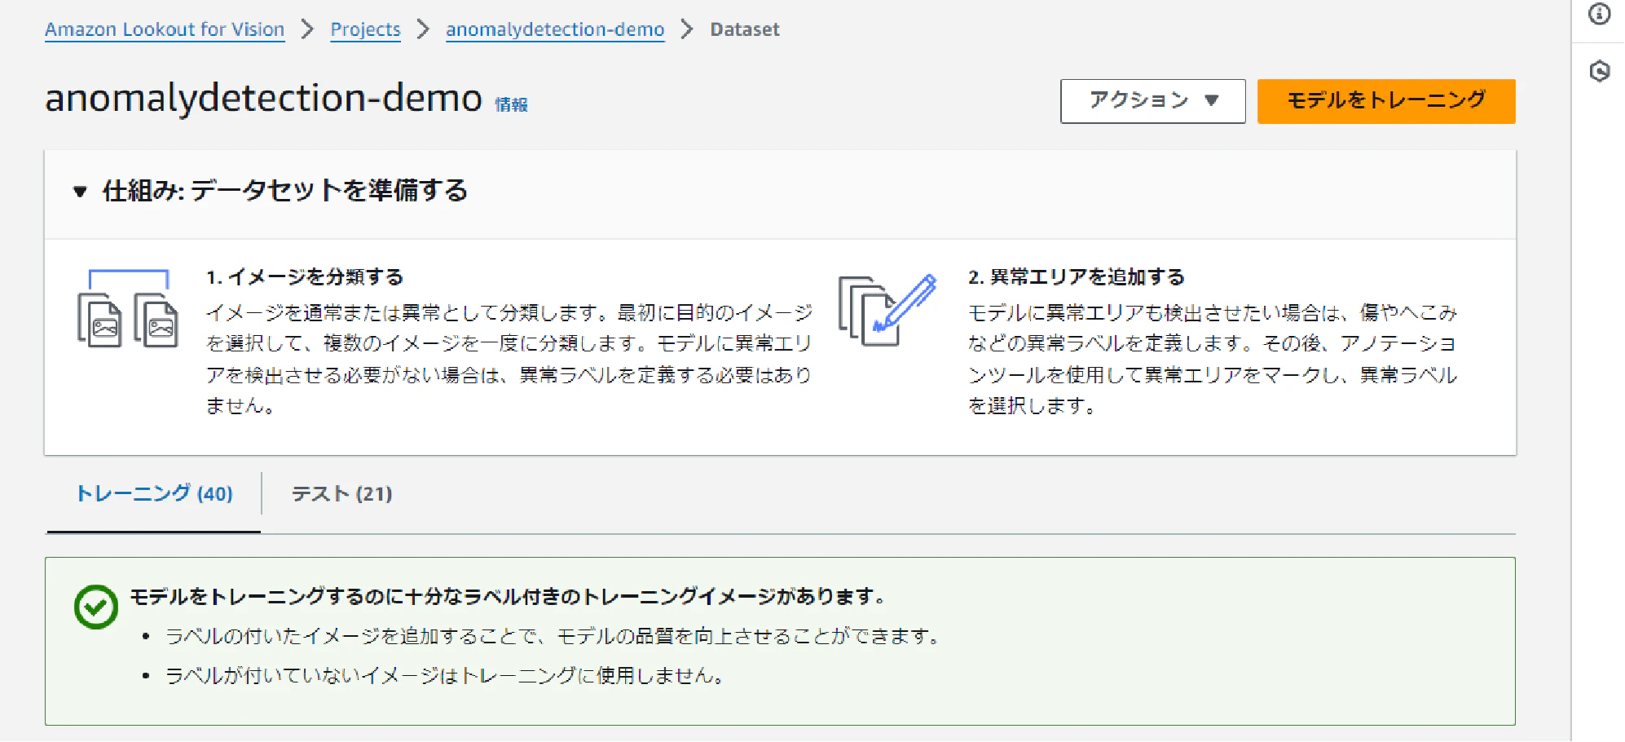The image size is (1625, 742).
Task: Open the anomalydetection-demo breadcrumb link
Action: point(555,29)
